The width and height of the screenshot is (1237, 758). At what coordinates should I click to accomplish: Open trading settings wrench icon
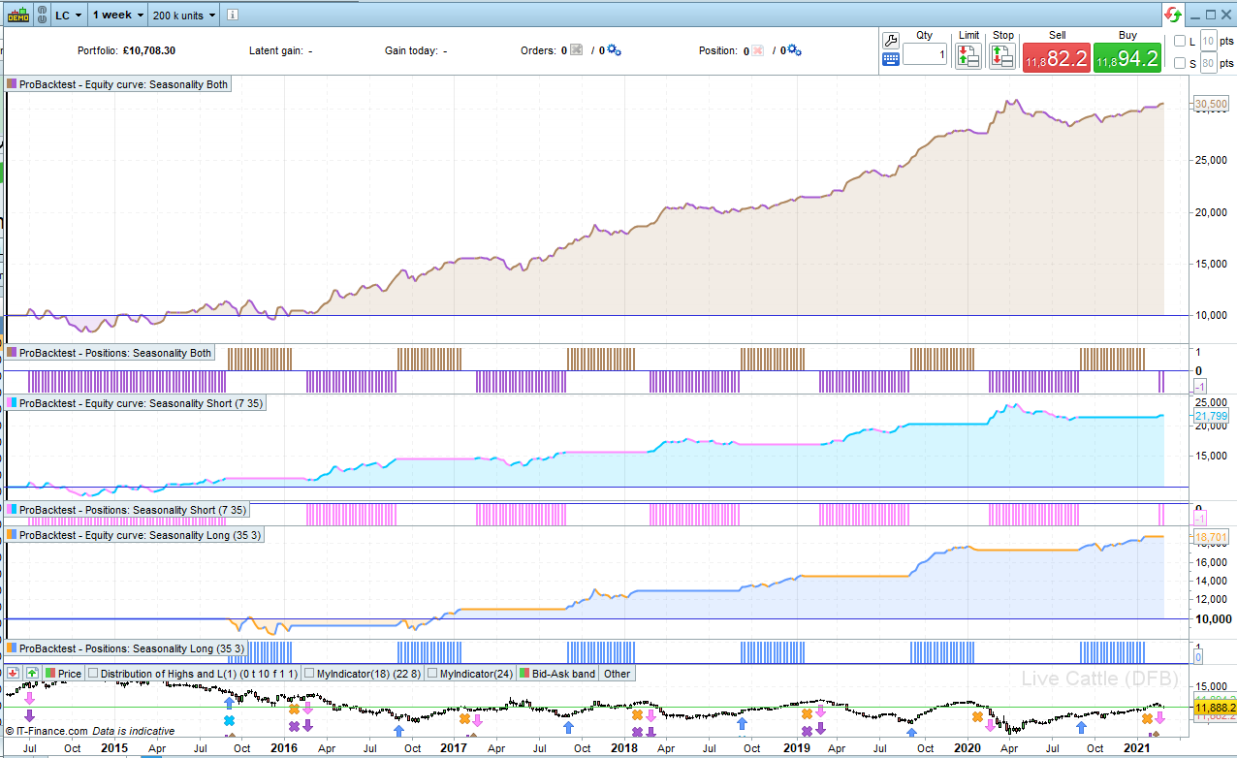tap(891, 40)
